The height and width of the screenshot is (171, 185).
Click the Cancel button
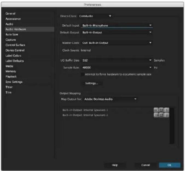(146, 165)
